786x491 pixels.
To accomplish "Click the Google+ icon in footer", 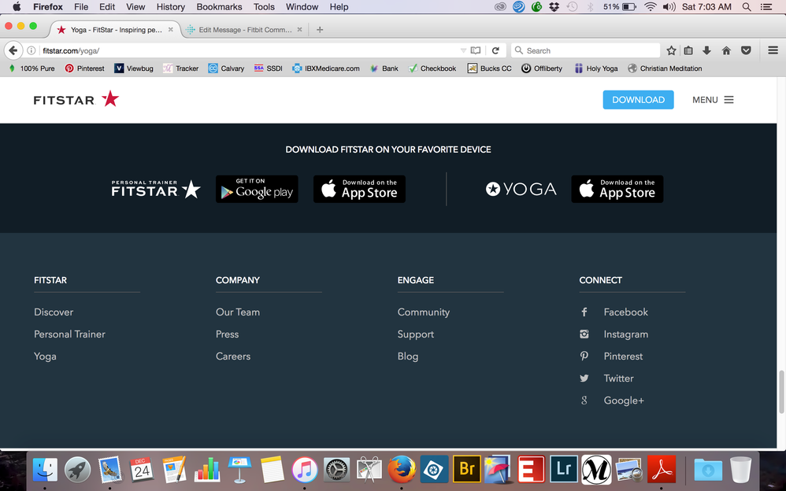I will pos(584,401).
